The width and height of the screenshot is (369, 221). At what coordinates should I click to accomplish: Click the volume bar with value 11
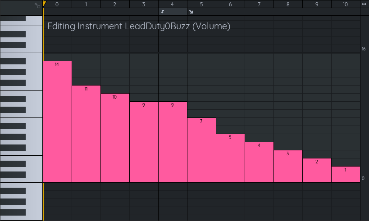[x=86, y=134]
